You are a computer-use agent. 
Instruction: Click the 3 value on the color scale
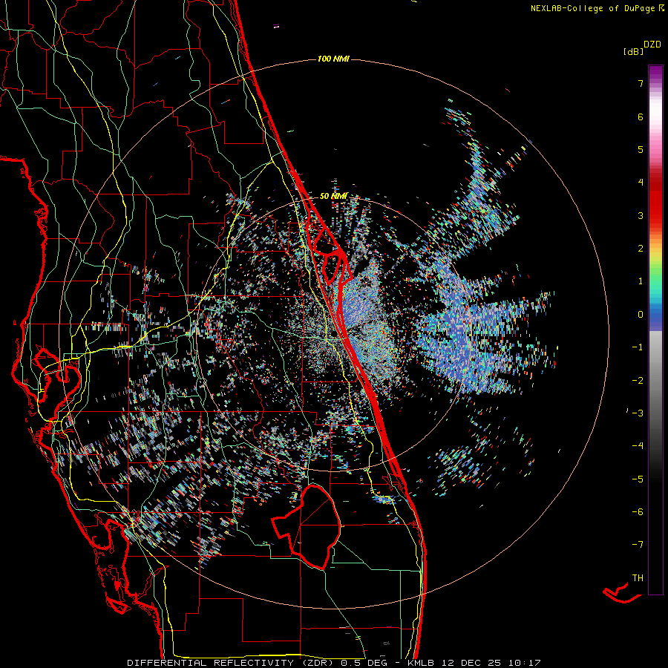coord(641,215)
